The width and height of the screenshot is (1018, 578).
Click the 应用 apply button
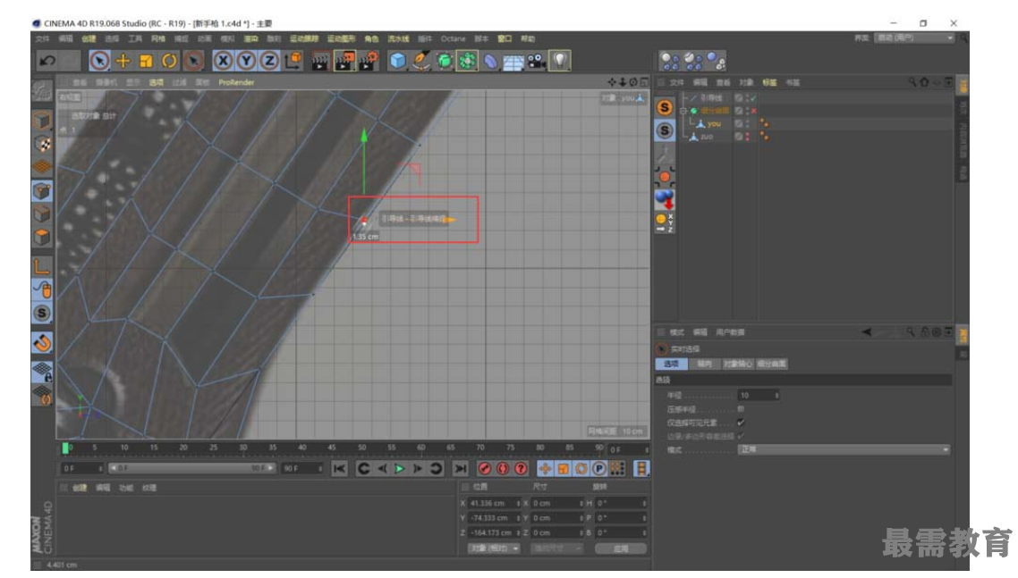tap(621, 549)
